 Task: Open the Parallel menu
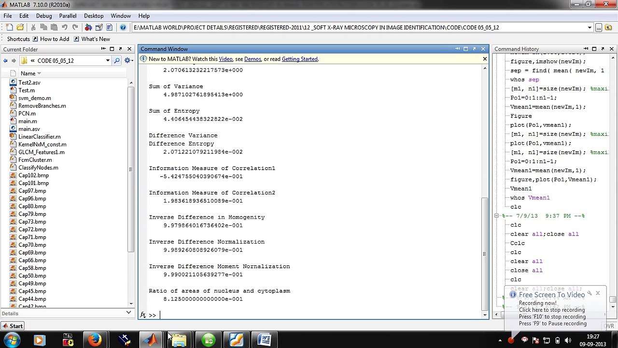(68, 16)
